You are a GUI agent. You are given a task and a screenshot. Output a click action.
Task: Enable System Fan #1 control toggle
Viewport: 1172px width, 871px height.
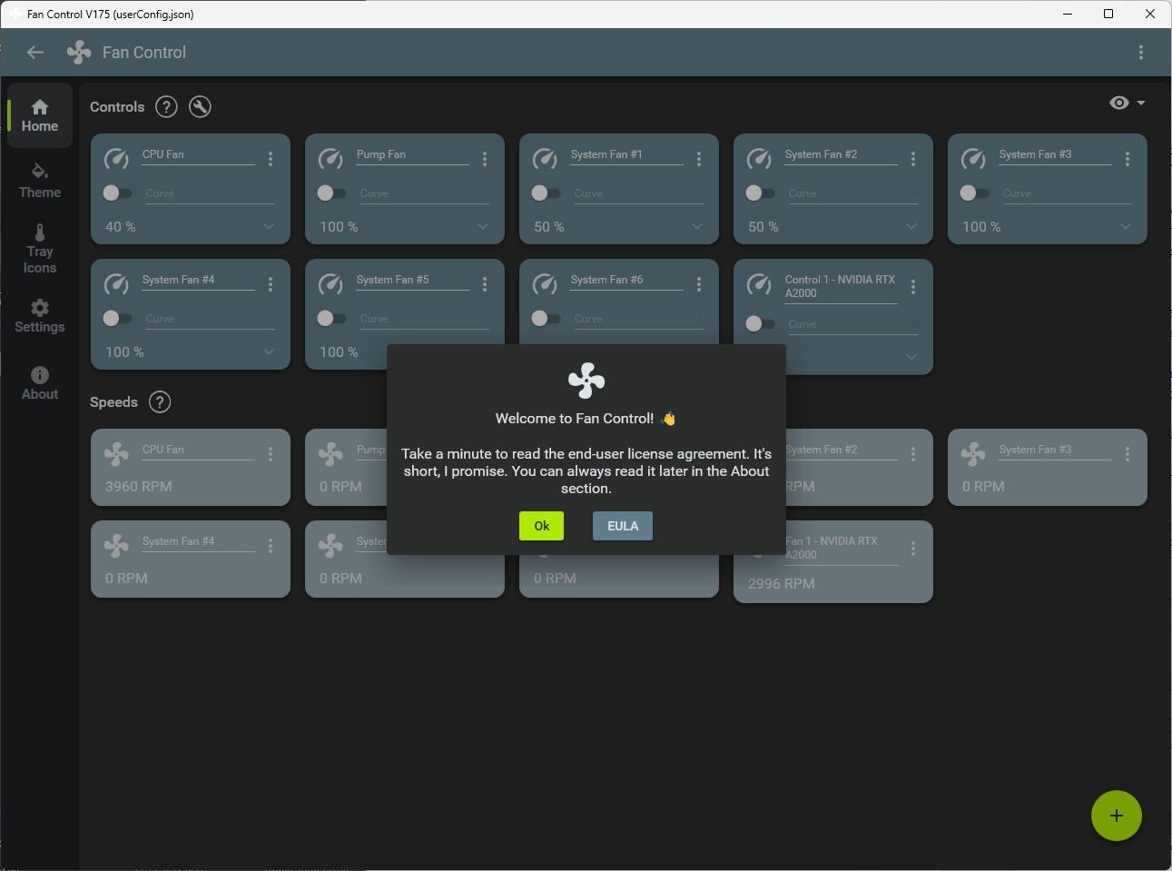coord(546,193)
